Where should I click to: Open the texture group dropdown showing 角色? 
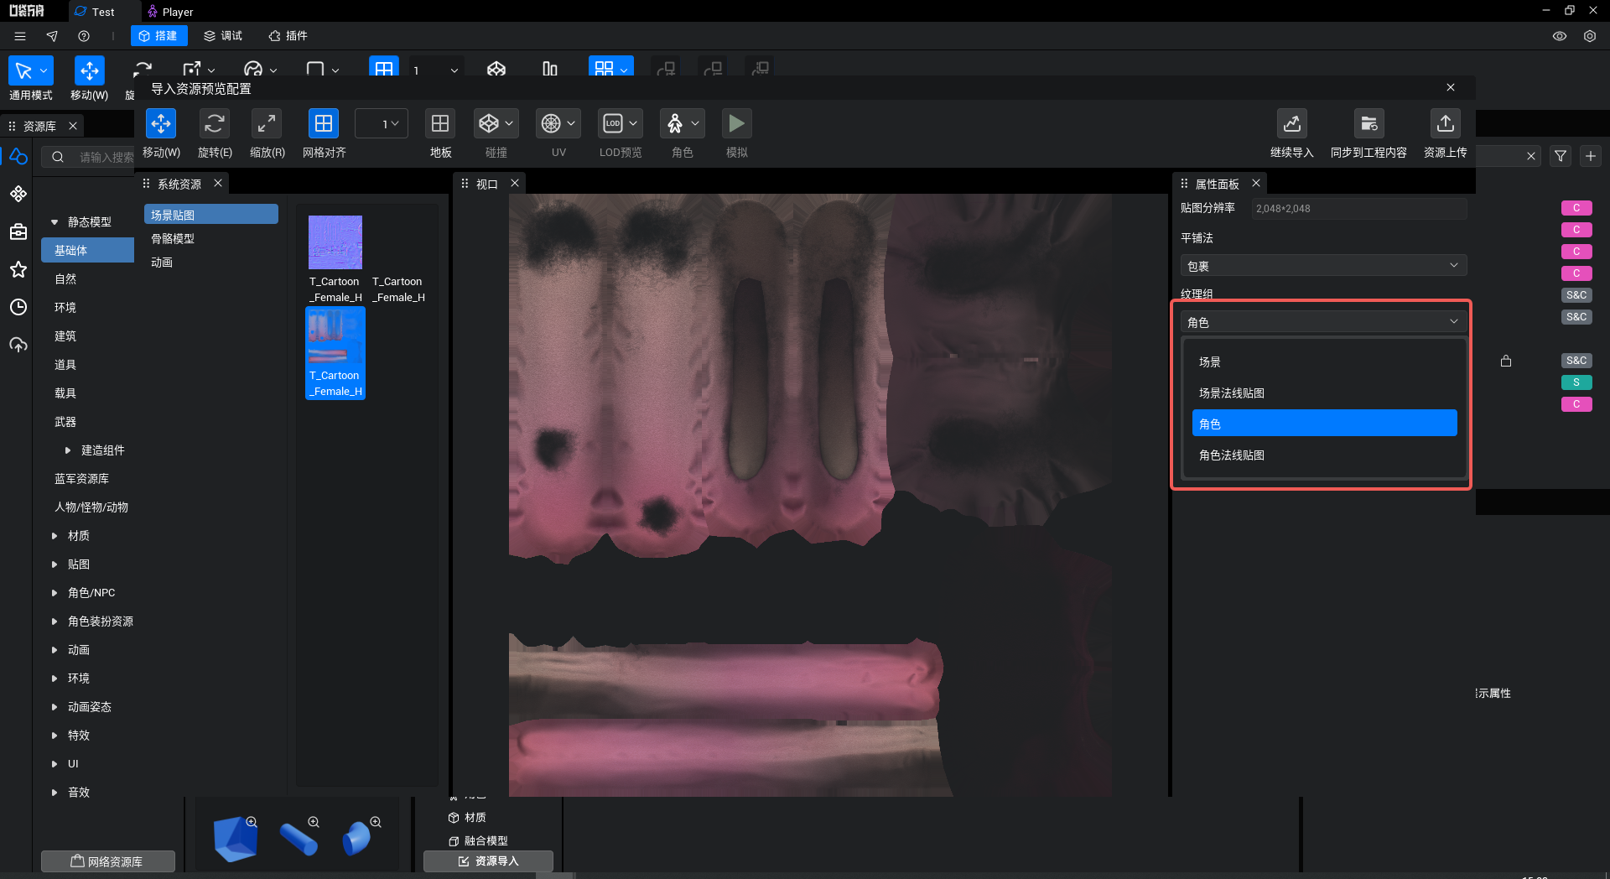pos(1323,321)
